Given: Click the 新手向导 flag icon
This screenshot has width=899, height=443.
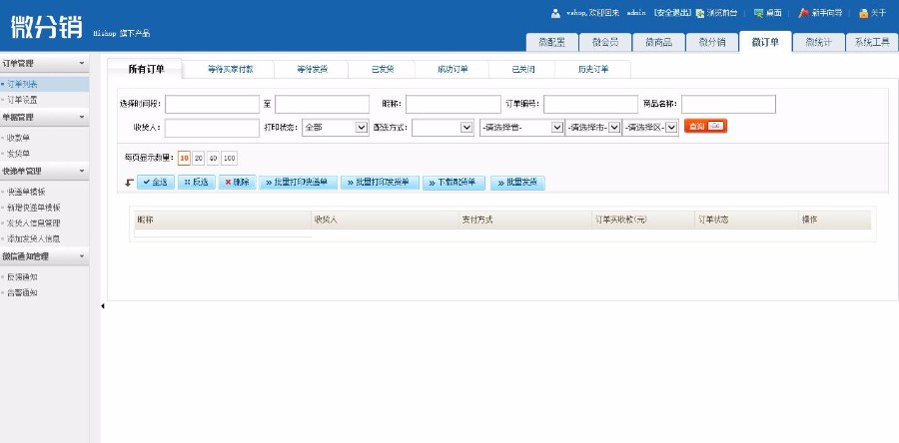Looking at the screenshot, I should 803,13.
